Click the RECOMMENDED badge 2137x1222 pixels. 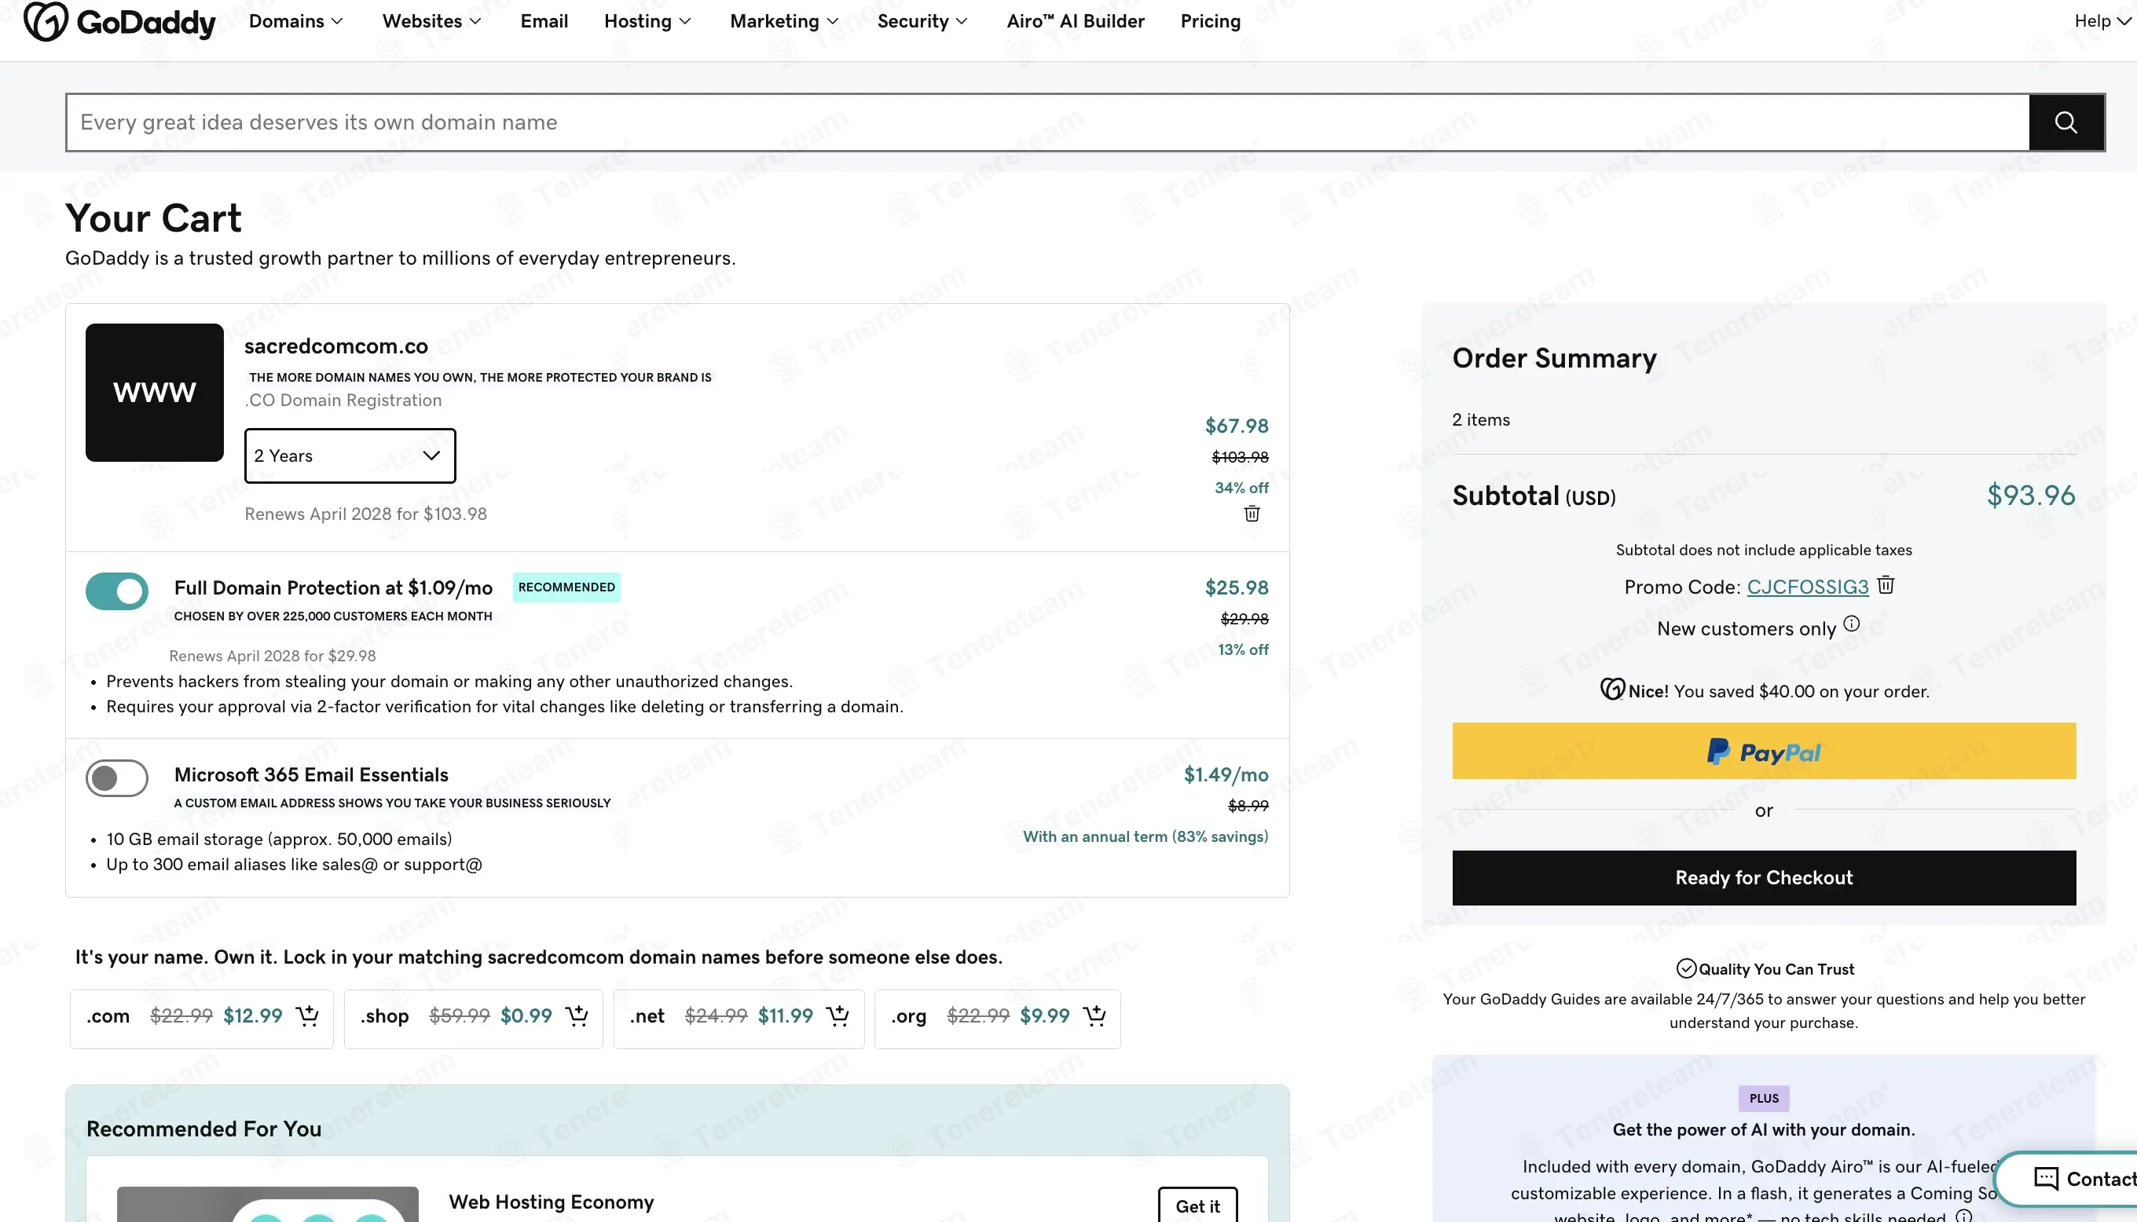566,587
